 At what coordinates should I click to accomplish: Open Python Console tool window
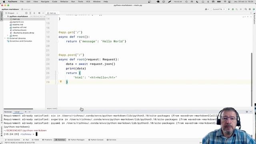96,140
